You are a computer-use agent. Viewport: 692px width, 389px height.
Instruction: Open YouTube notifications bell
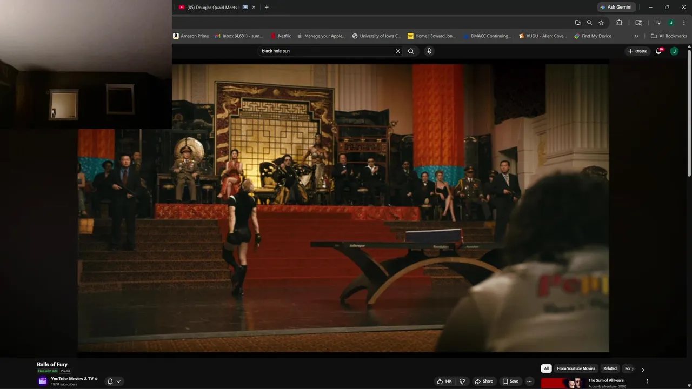[x=659, y=51]
